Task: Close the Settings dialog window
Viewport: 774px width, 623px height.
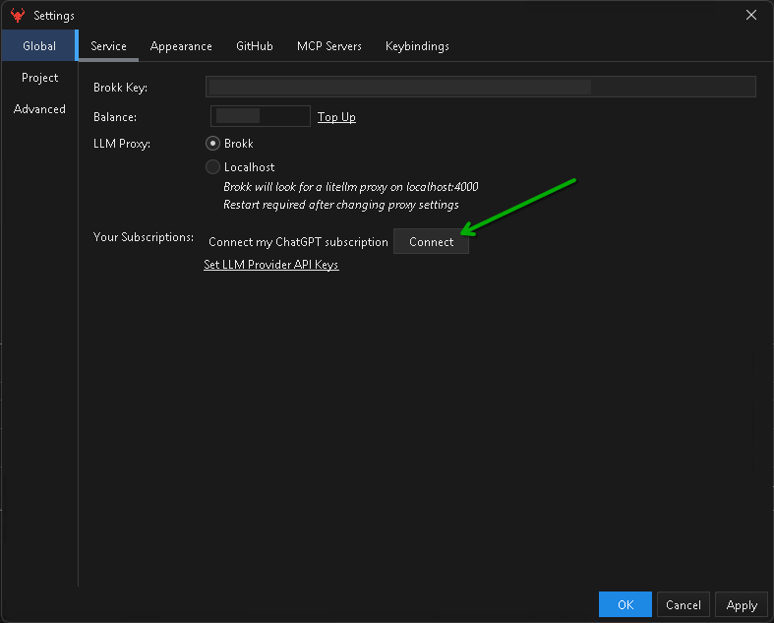Action: pyautogui.click(x=751, y=15)
